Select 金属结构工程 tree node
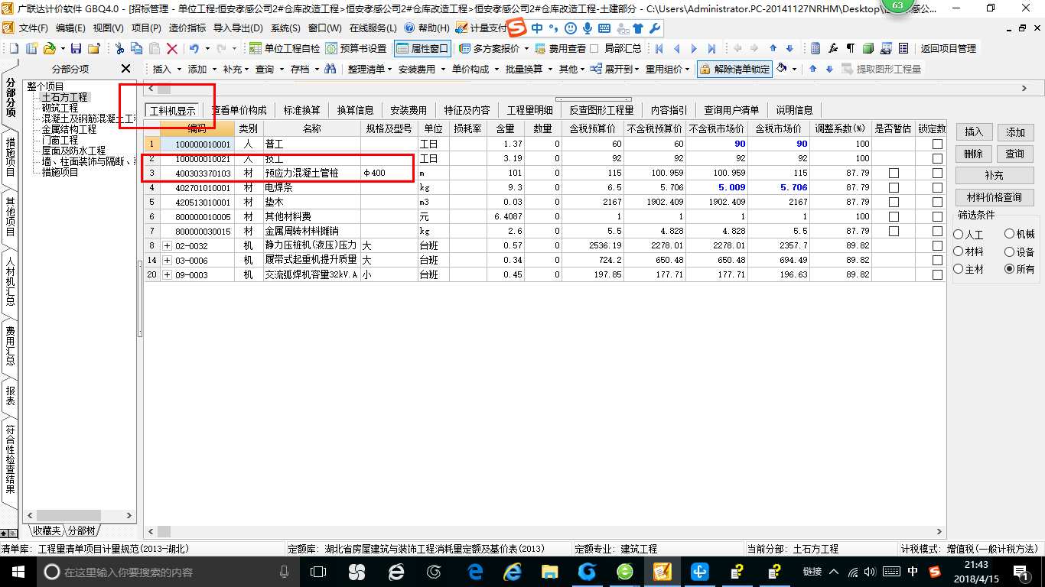 point(69,129)
